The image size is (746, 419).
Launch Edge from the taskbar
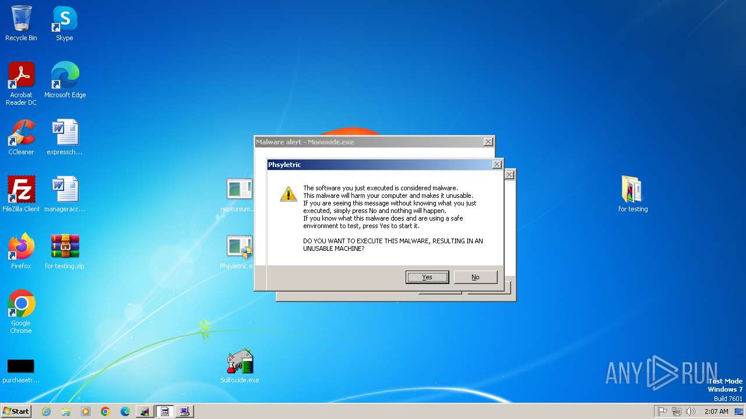click(x=125, y=411)
